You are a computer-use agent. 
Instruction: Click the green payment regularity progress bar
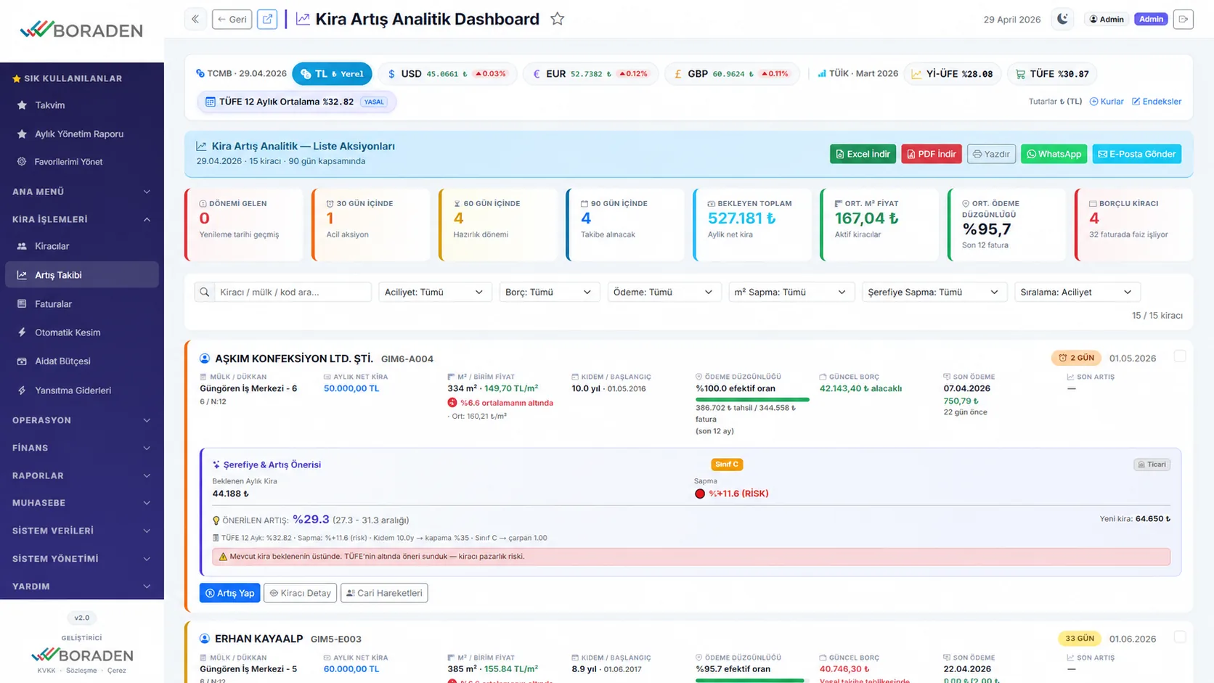752,399
